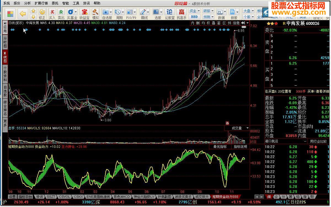Toggle the 预 forecast option
The height and width of the screenshot is (207, 331).
tap(229, 23)
